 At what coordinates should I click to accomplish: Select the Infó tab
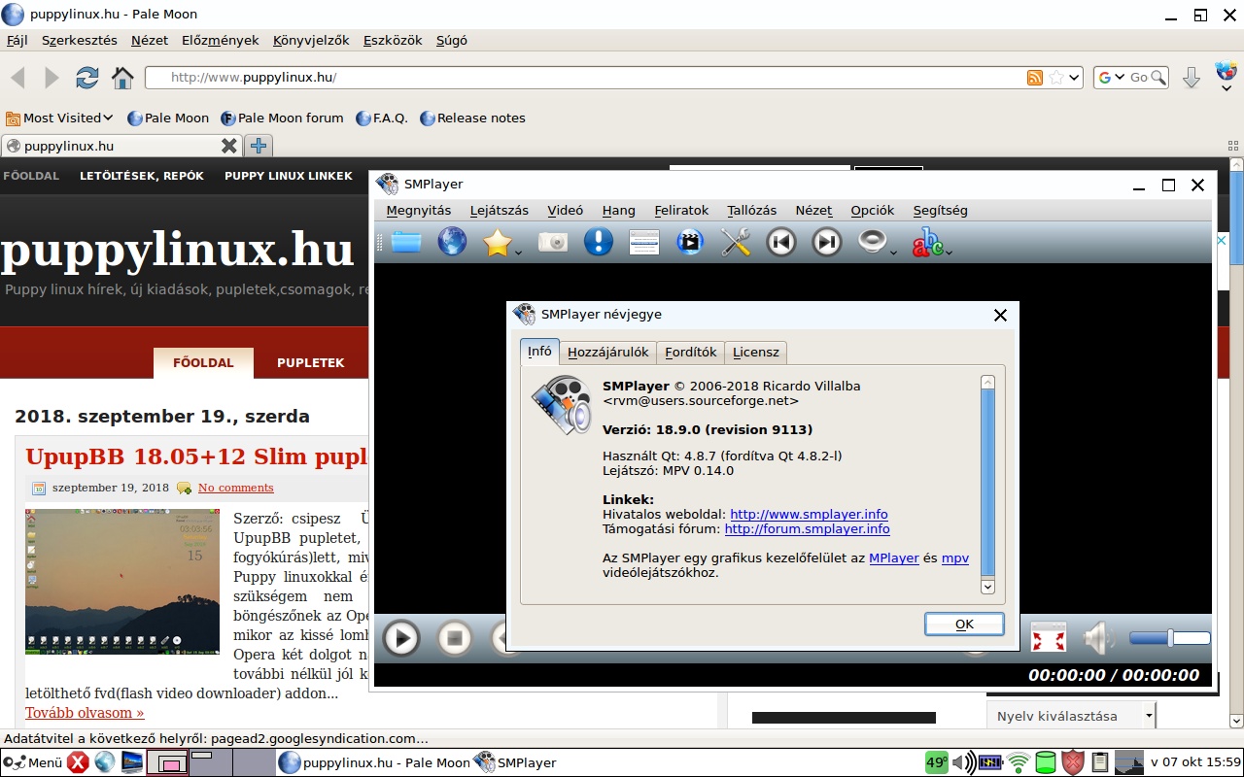[x=539, y=351]
